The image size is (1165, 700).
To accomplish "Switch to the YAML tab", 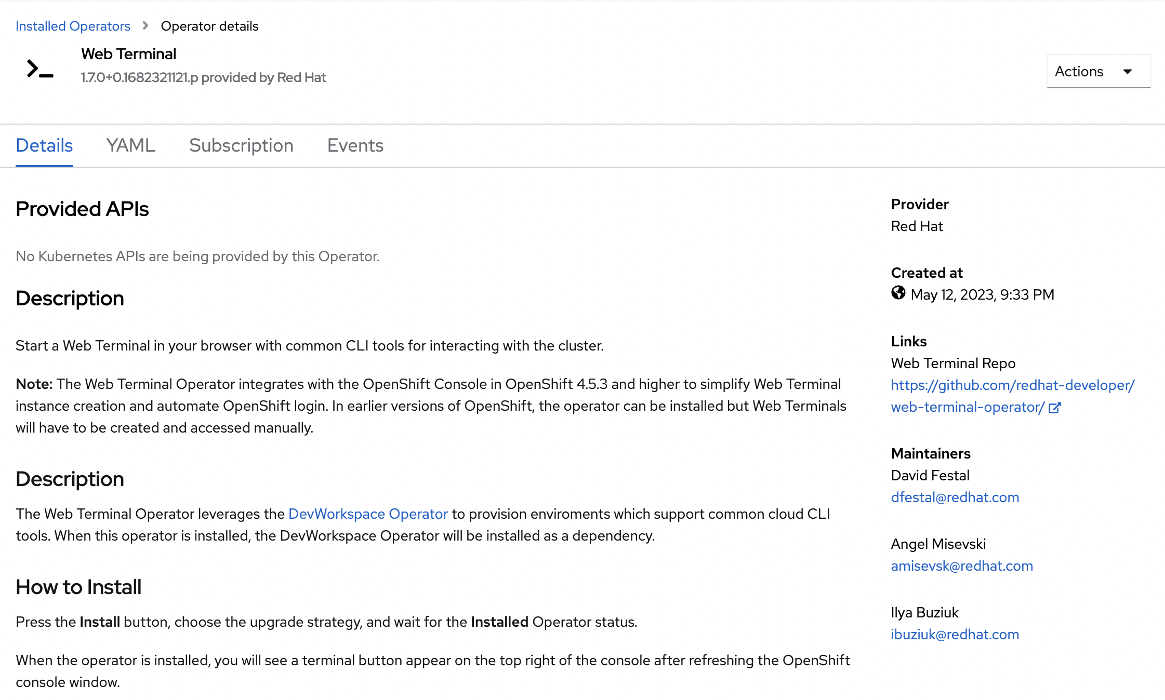I will click(131, 145).
